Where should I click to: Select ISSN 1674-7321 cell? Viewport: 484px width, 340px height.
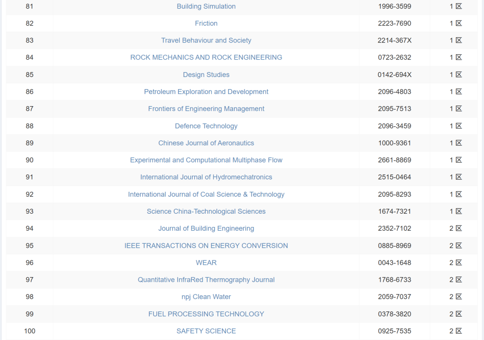(x=394, y=211)
